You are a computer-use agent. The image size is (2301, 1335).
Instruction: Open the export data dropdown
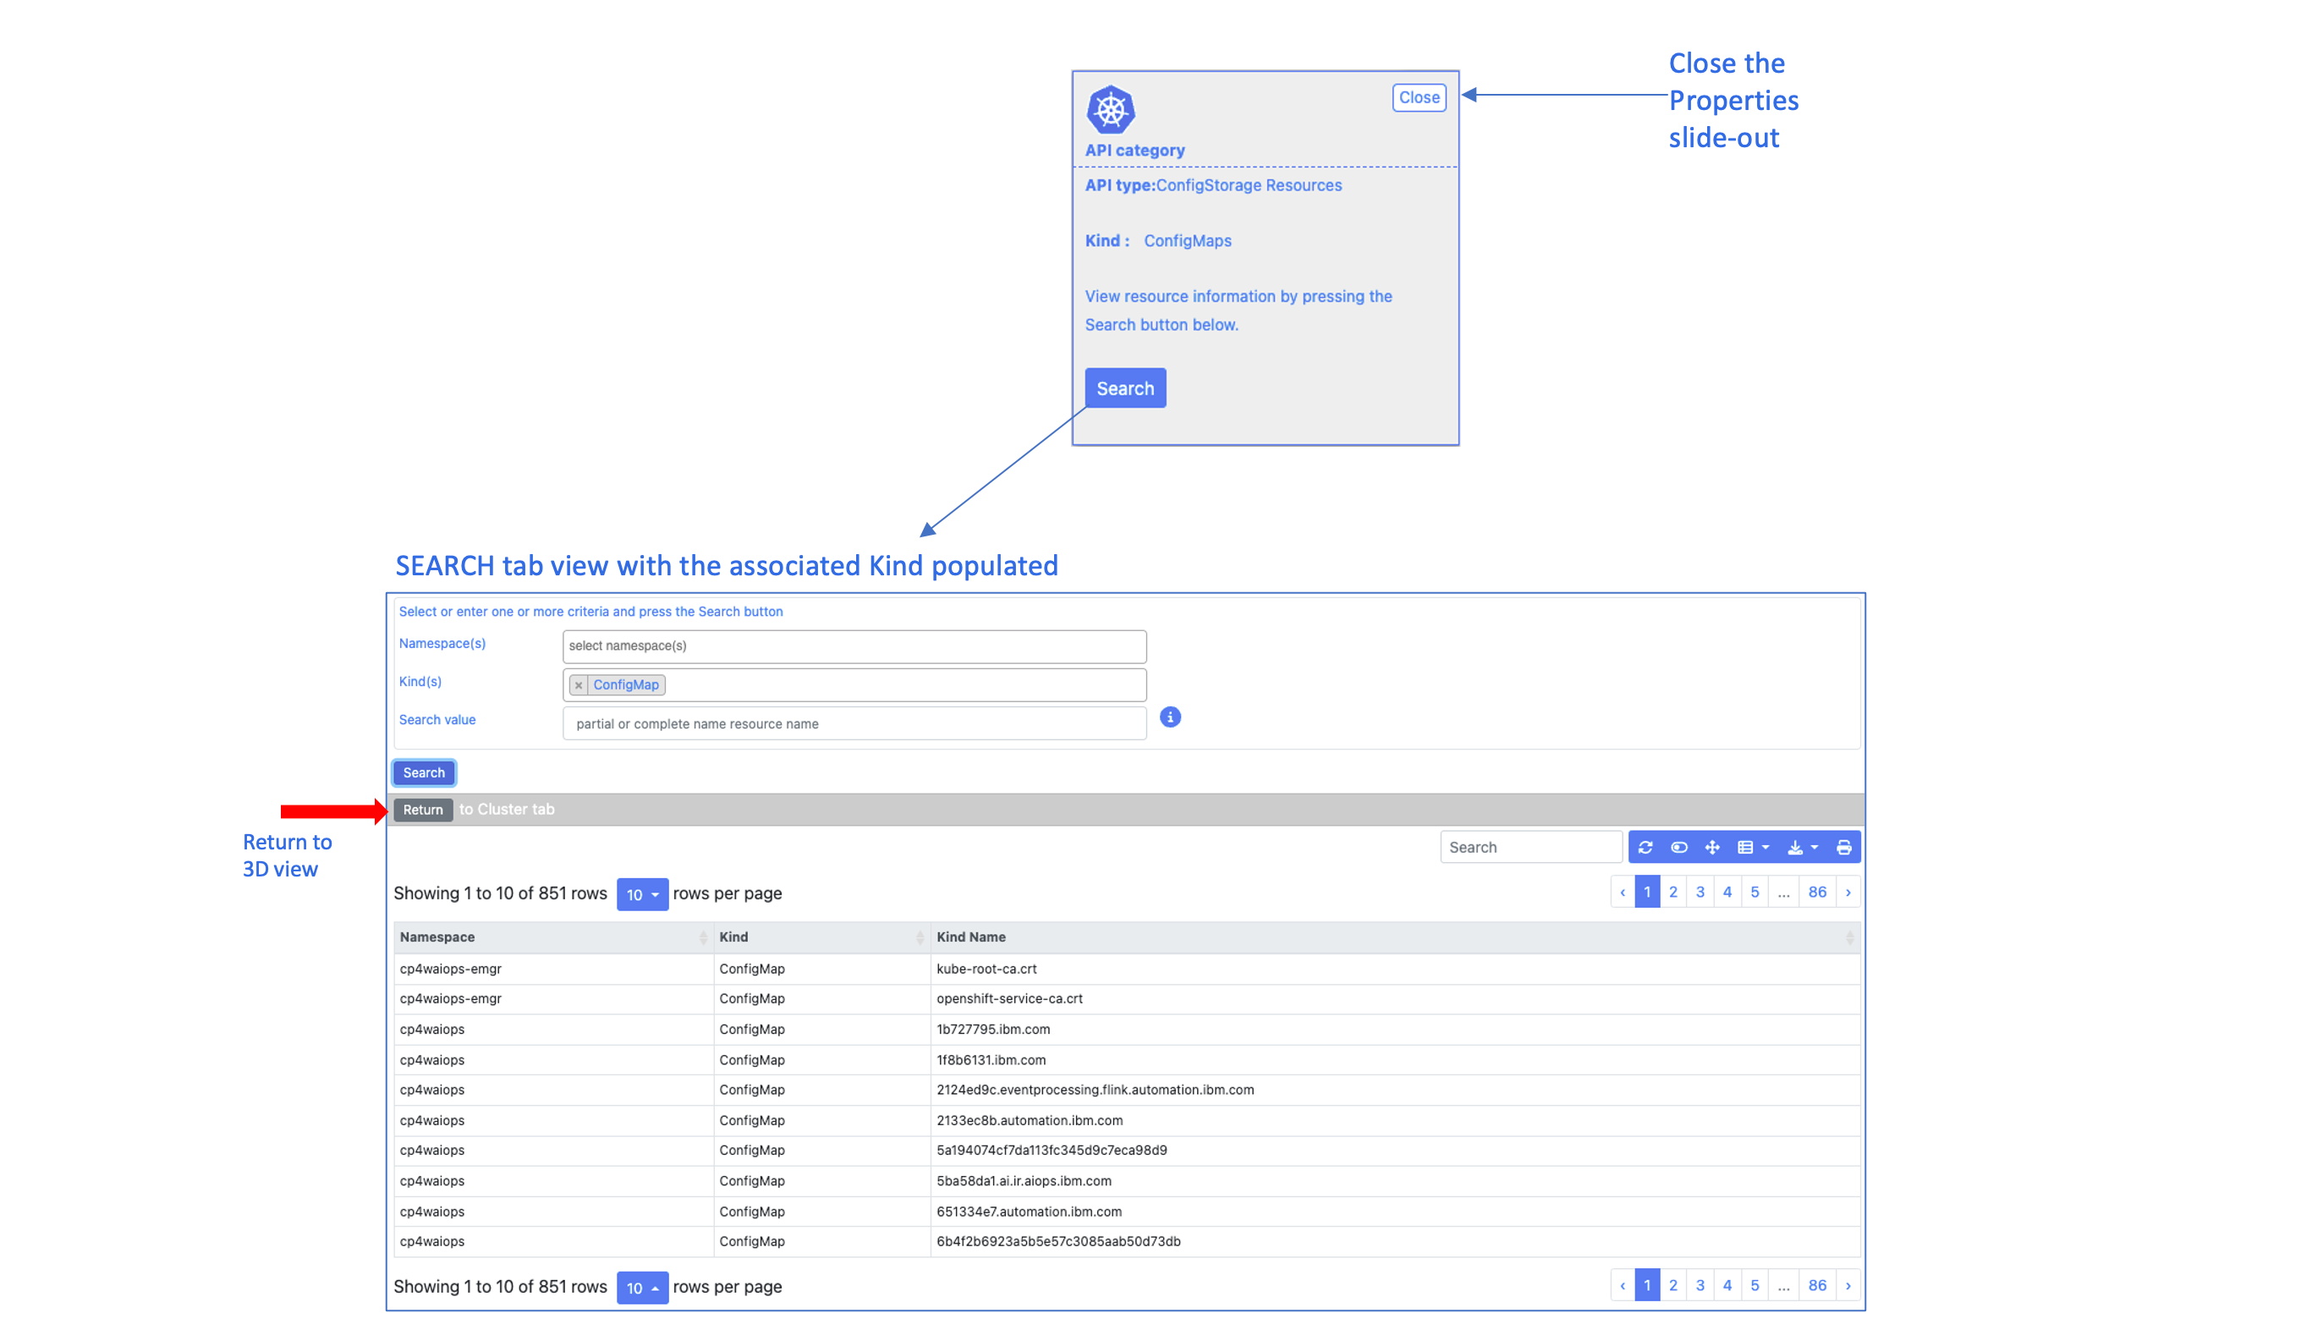pos(1802,848)
